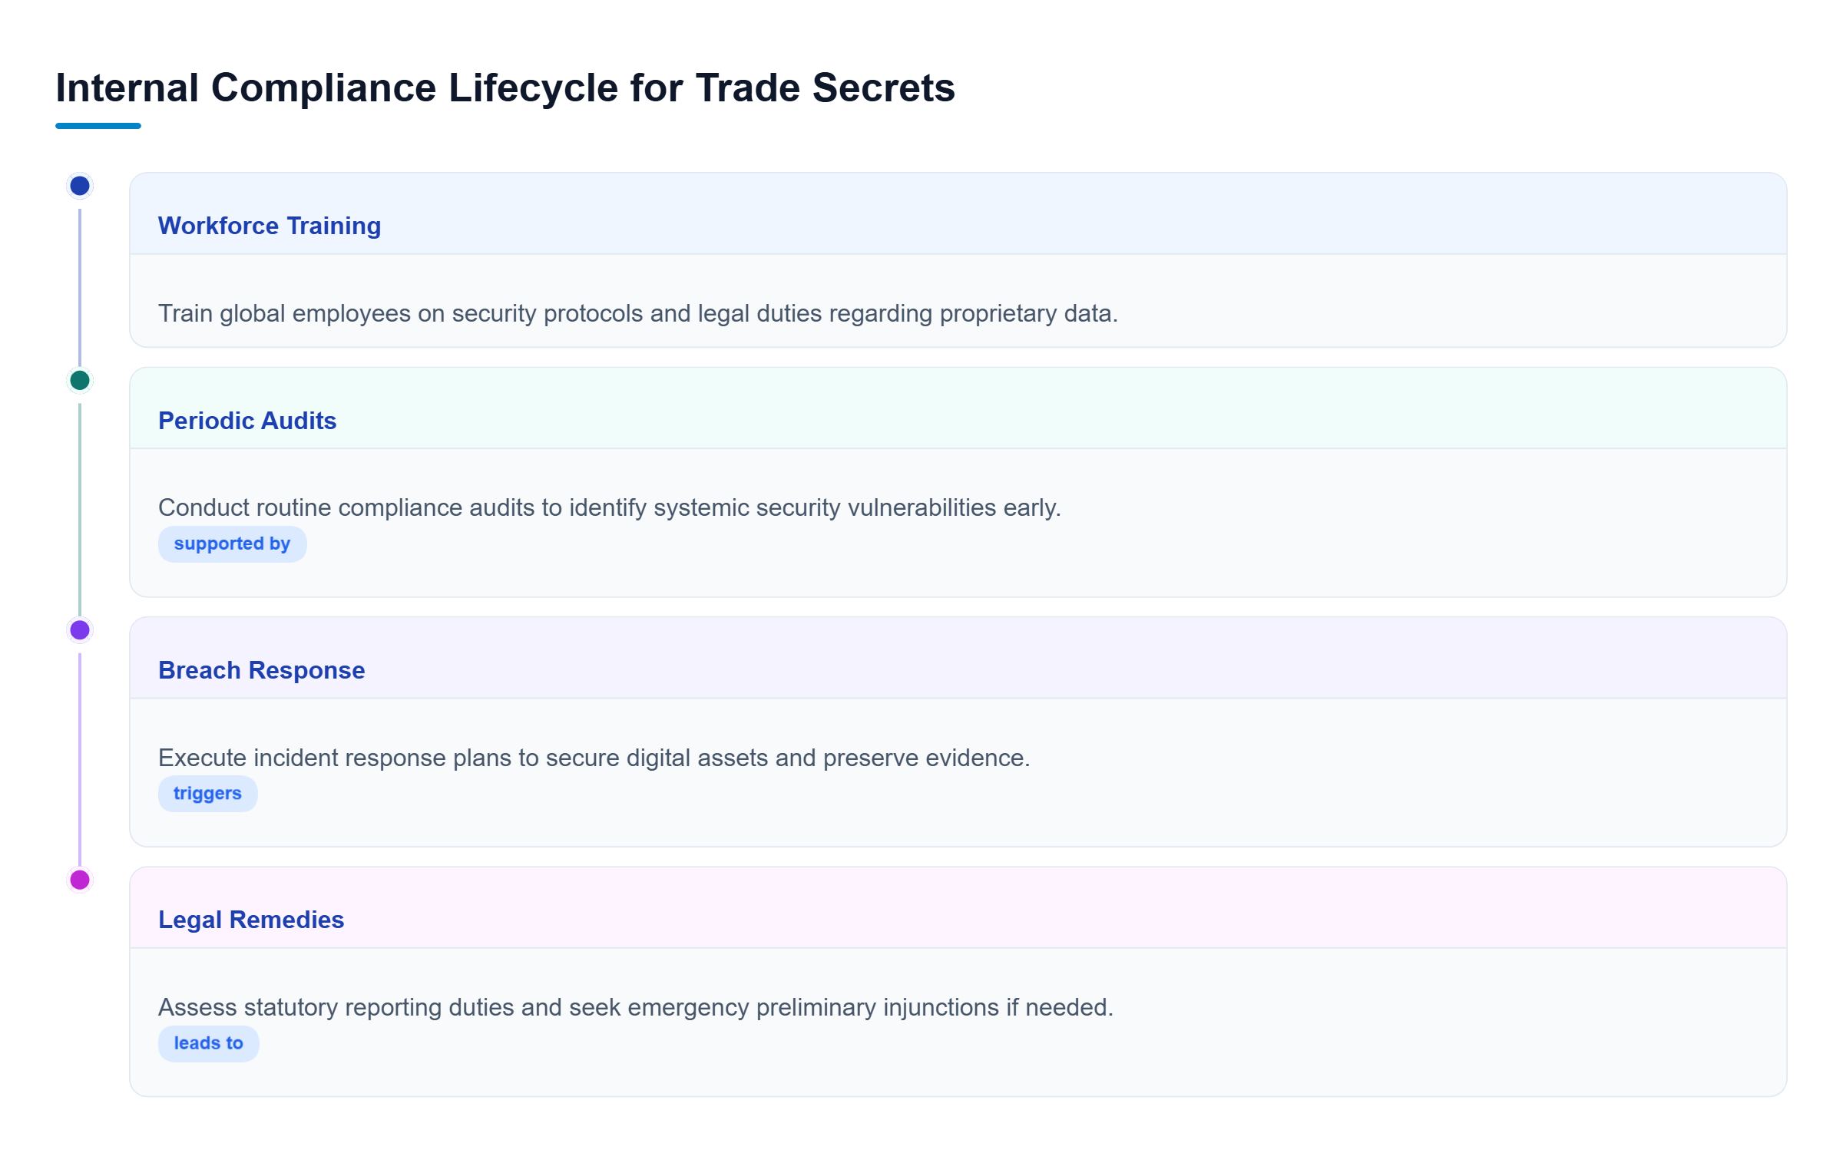
Task: Click the description about routine compliance audits
Action: [610, 507]
